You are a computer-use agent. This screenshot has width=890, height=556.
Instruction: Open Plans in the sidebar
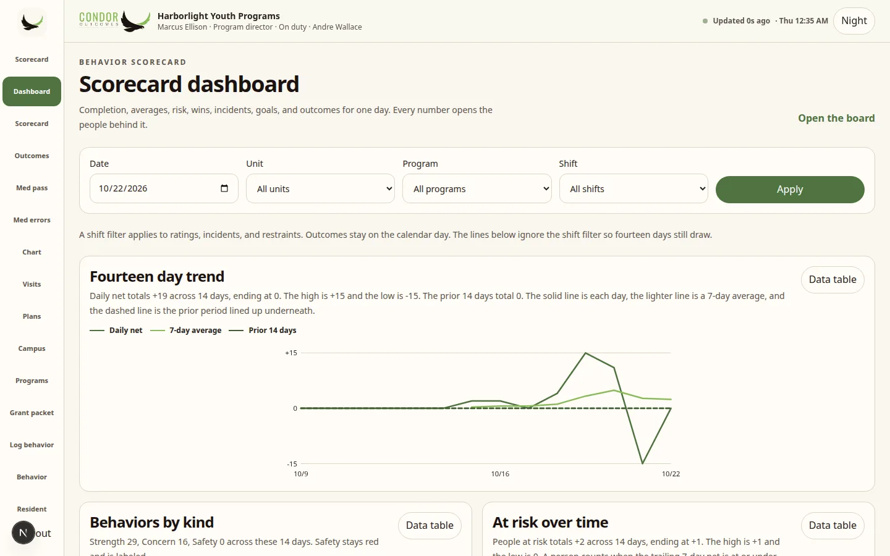32,316
